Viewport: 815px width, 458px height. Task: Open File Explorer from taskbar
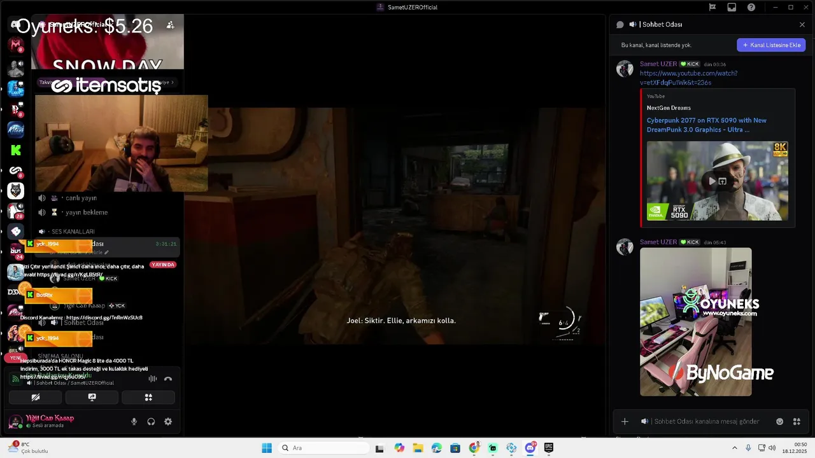(418, 448)
